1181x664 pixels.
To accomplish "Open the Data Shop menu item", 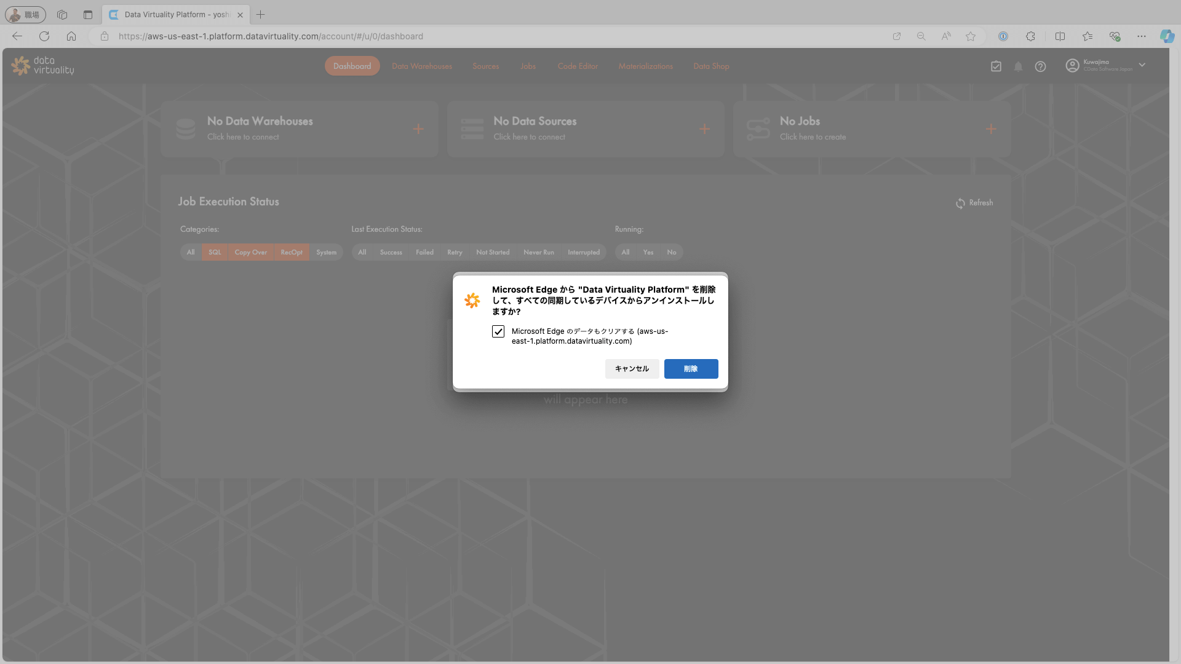I will pos(711,66).
